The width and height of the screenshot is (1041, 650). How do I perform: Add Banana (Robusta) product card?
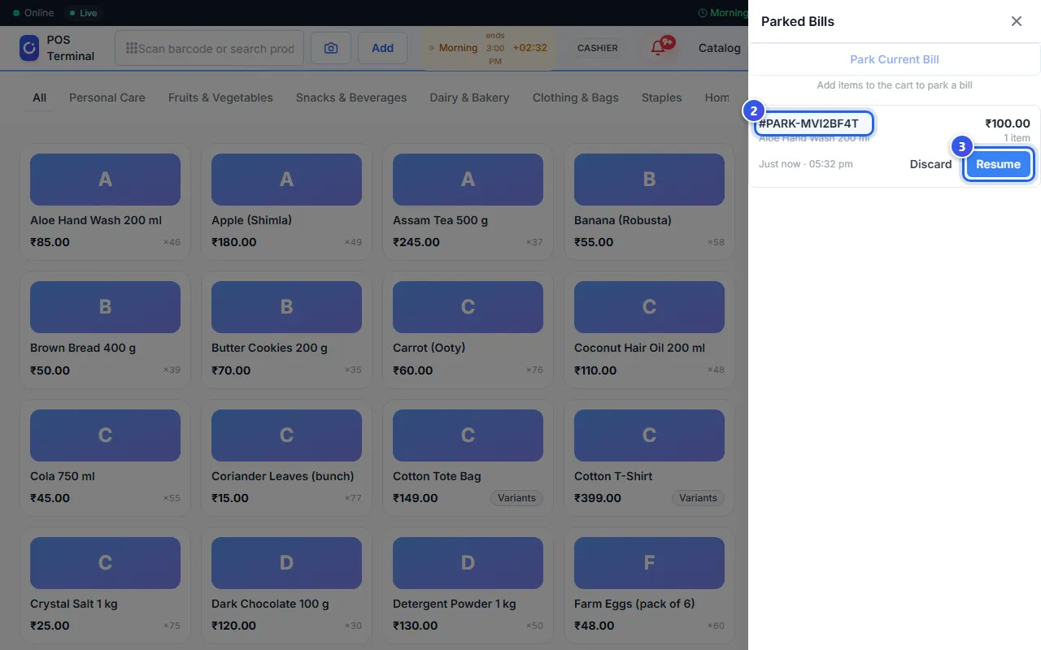tap(649, 201)
